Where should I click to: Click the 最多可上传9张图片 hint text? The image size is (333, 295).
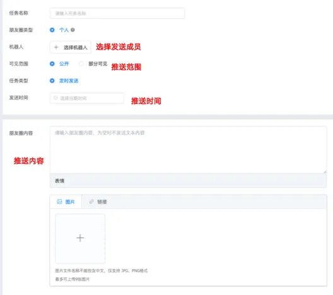click(73, 279)
